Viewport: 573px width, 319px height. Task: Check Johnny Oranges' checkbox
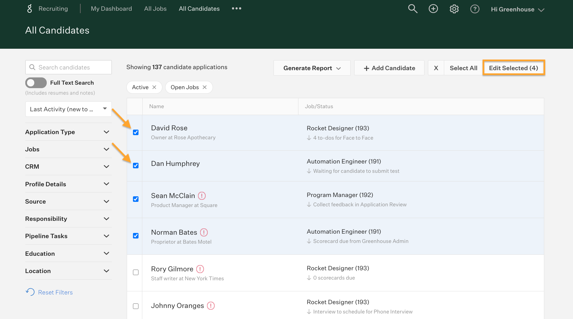pos(136,306)
